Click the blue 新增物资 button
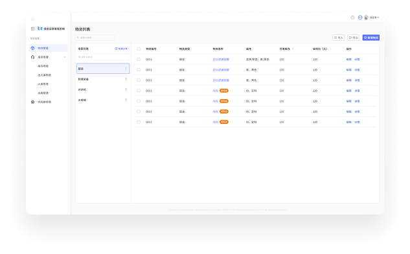The image size is (410, 254). point(370,38)
